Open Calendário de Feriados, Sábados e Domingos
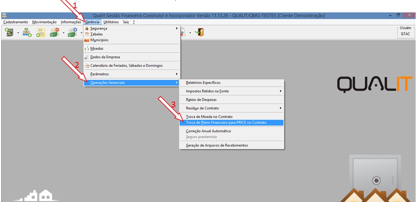 [132, 66]
